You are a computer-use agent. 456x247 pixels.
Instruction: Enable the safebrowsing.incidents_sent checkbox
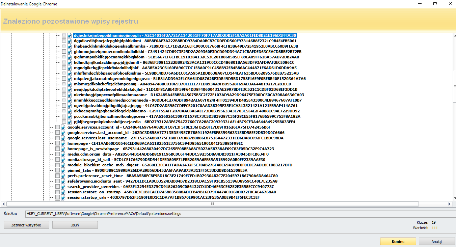coord(57,181)
